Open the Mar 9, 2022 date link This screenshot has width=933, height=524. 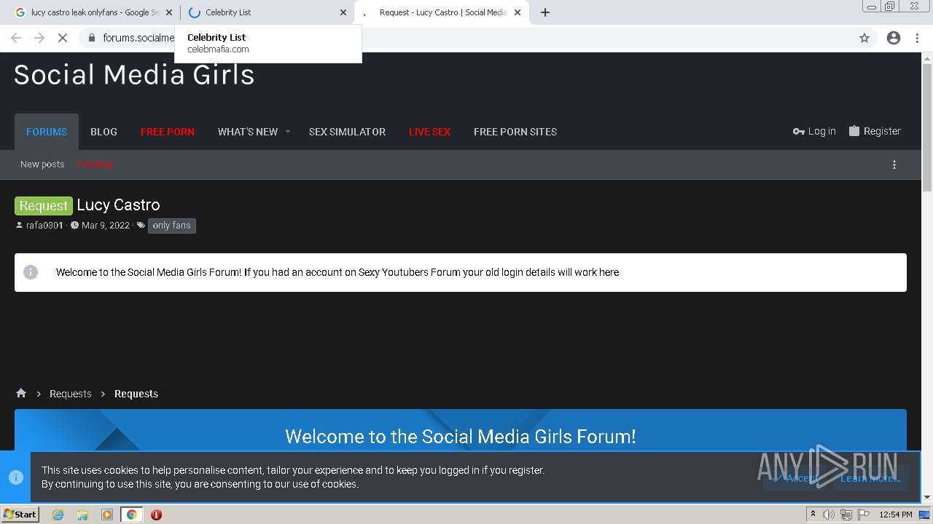click(106, 226)
